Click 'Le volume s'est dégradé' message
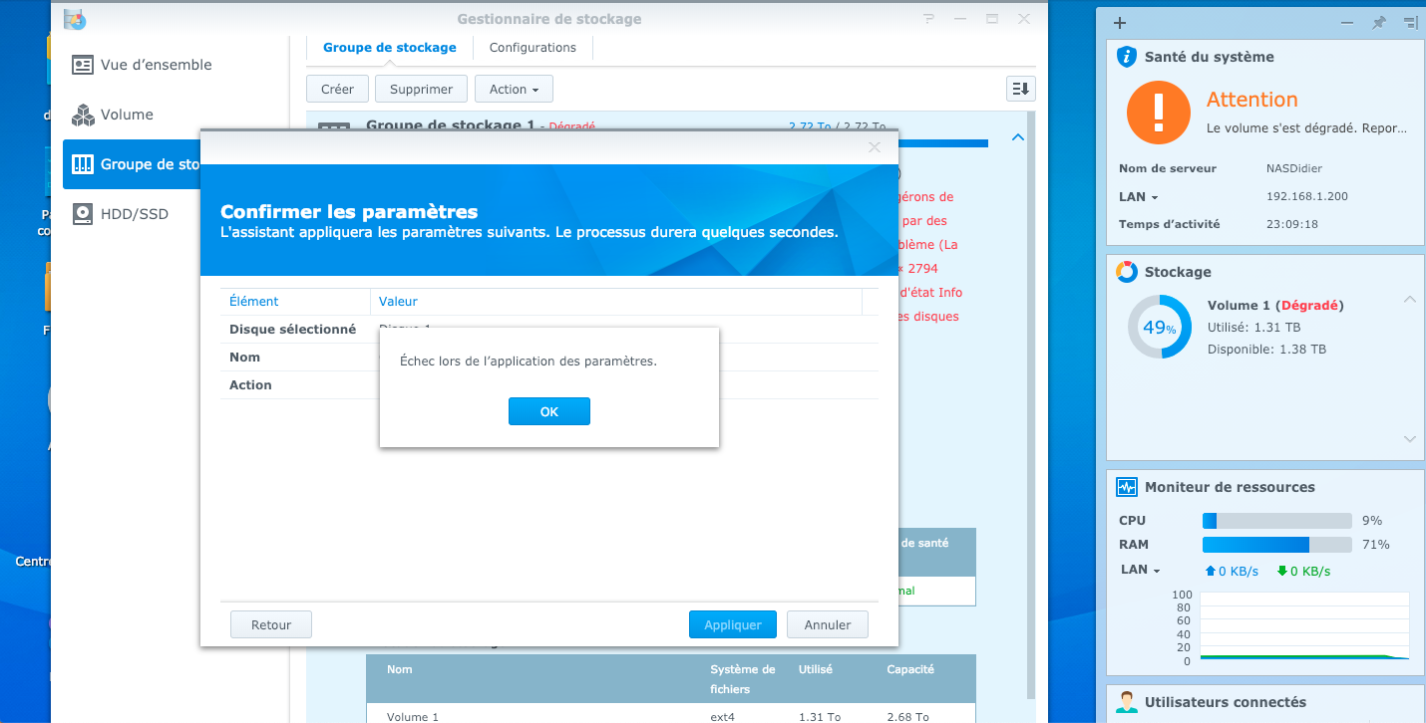The height and width of the screenshot is (723, 1426). click(x=1306, y=128)
